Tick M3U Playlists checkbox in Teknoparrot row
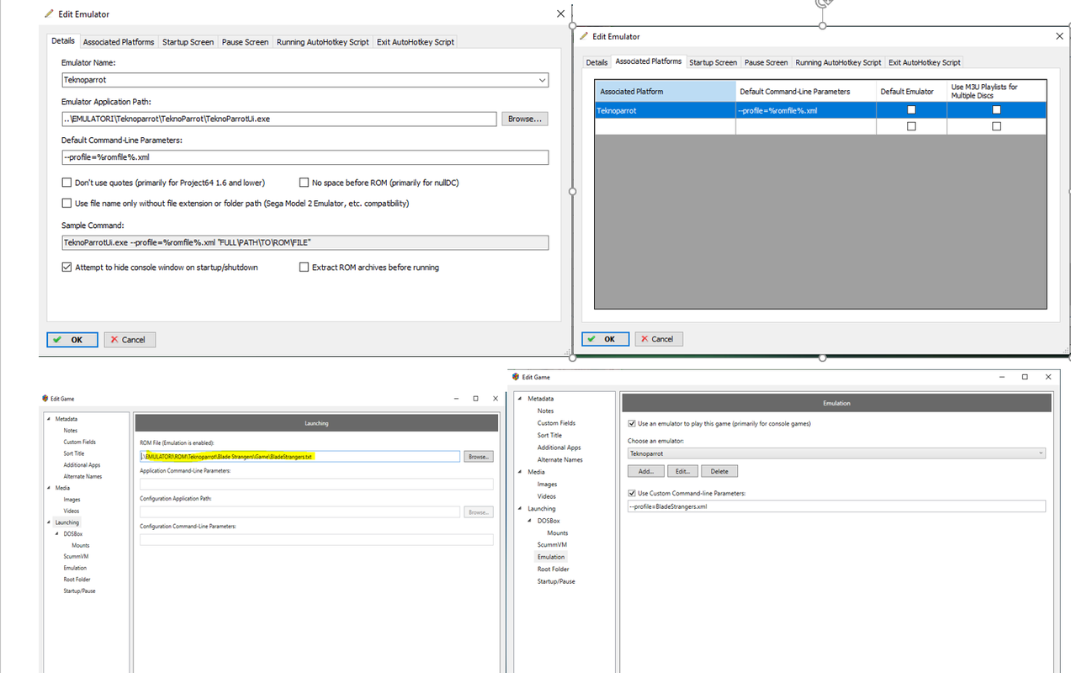Image resolution: width=1071 pixels, height=673 pixels. click(x=996, y=110)
